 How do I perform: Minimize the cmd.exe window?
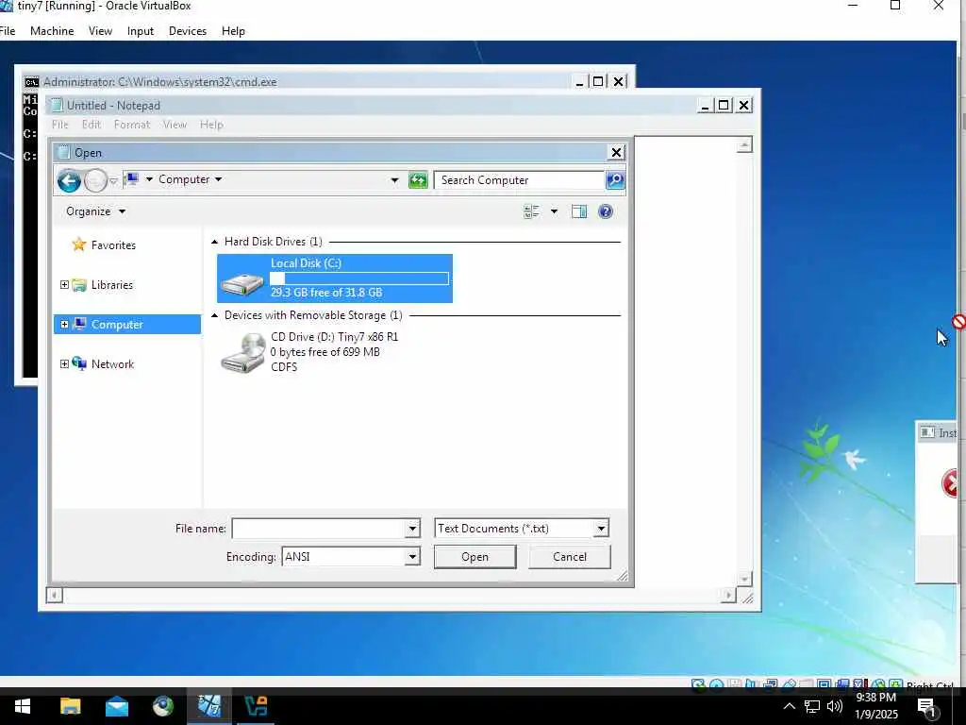579,81
